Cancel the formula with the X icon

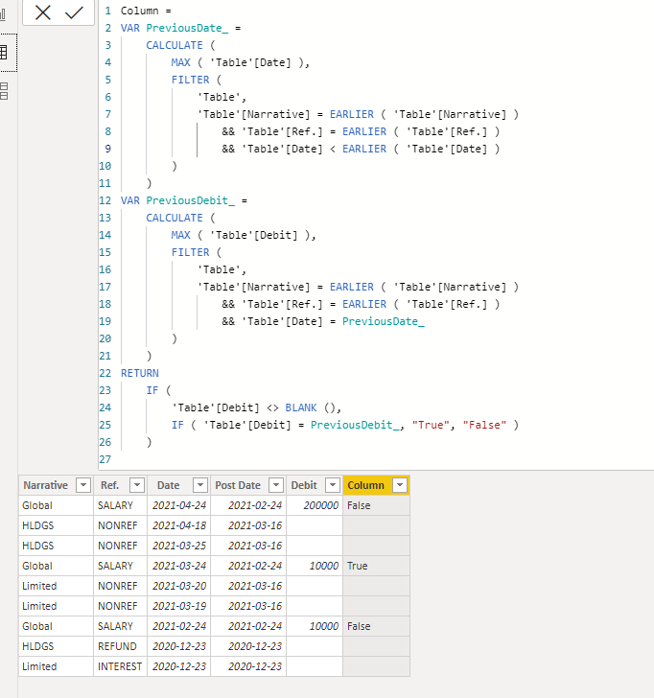43,12
